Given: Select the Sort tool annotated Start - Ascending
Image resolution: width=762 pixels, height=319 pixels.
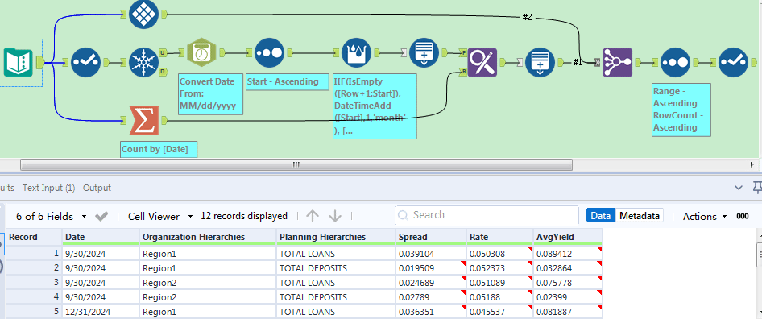Looking at the screenshot, I should coord(270,52).
